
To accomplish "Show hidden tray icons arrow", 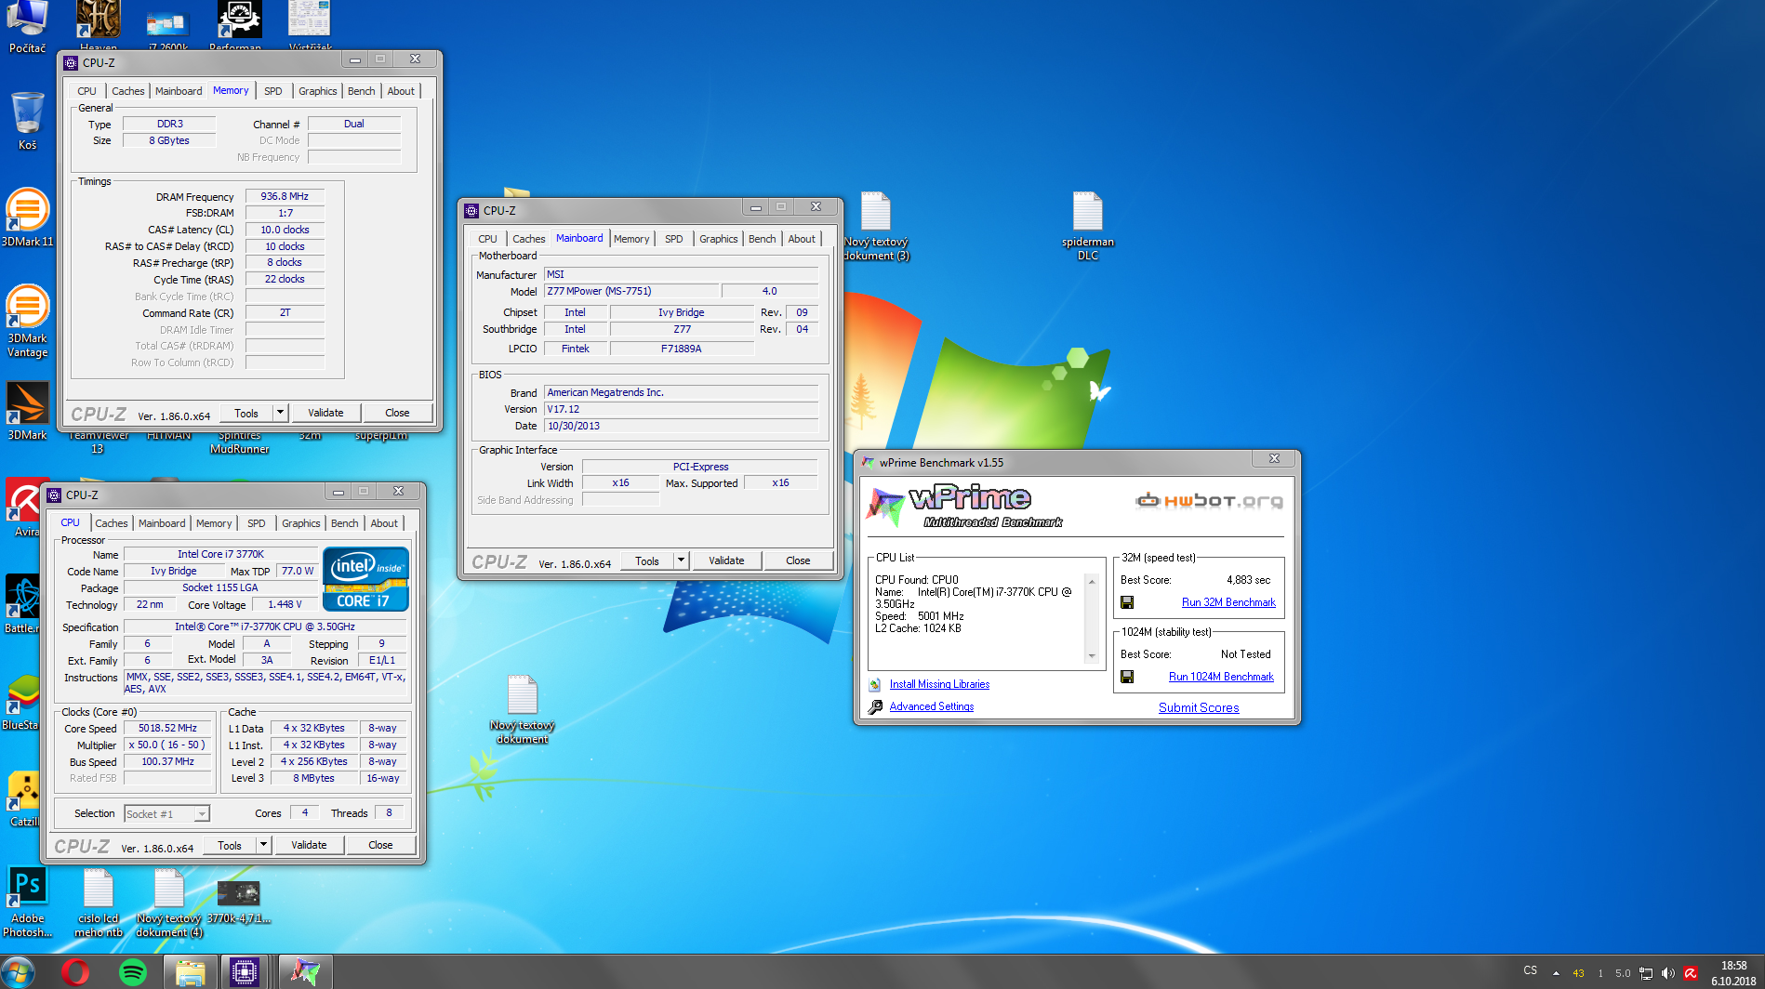I will 1556,973.
